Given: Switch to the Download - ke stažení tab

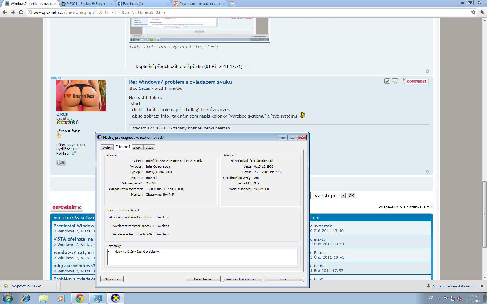Looking at the screenshot, I should [199, 4].
